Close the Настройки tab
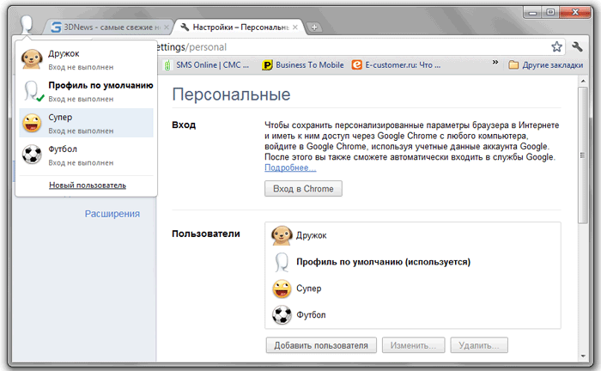Viewport: 601px width, 371px height. point(294,27)
